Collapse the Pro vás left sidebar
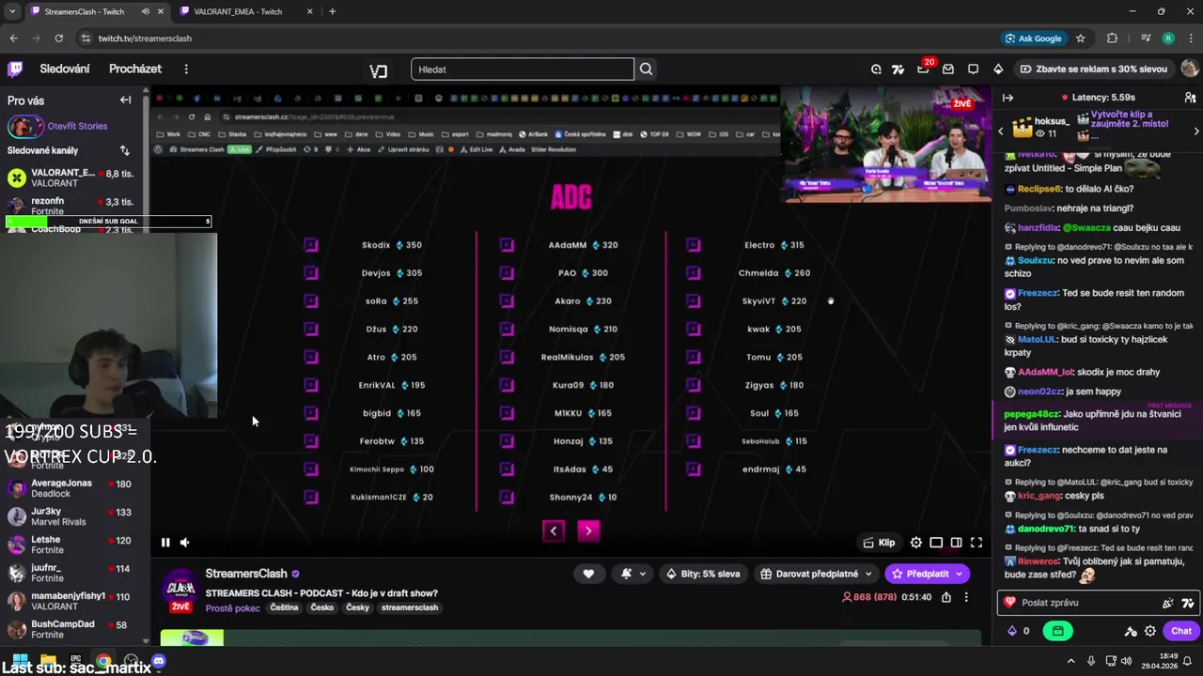Screen dimensions: 1203x676 click(125, 100)
